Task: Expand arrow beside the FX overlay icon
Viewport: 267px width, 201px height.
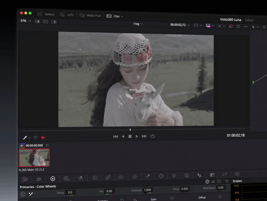Action: (x=213, y=26)
